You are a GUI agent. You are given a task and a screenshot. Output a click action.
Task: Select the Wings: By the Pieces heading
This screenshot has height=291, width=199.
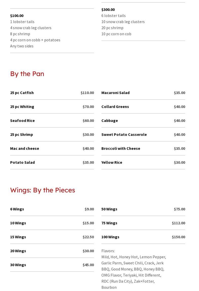pos(43,190)
